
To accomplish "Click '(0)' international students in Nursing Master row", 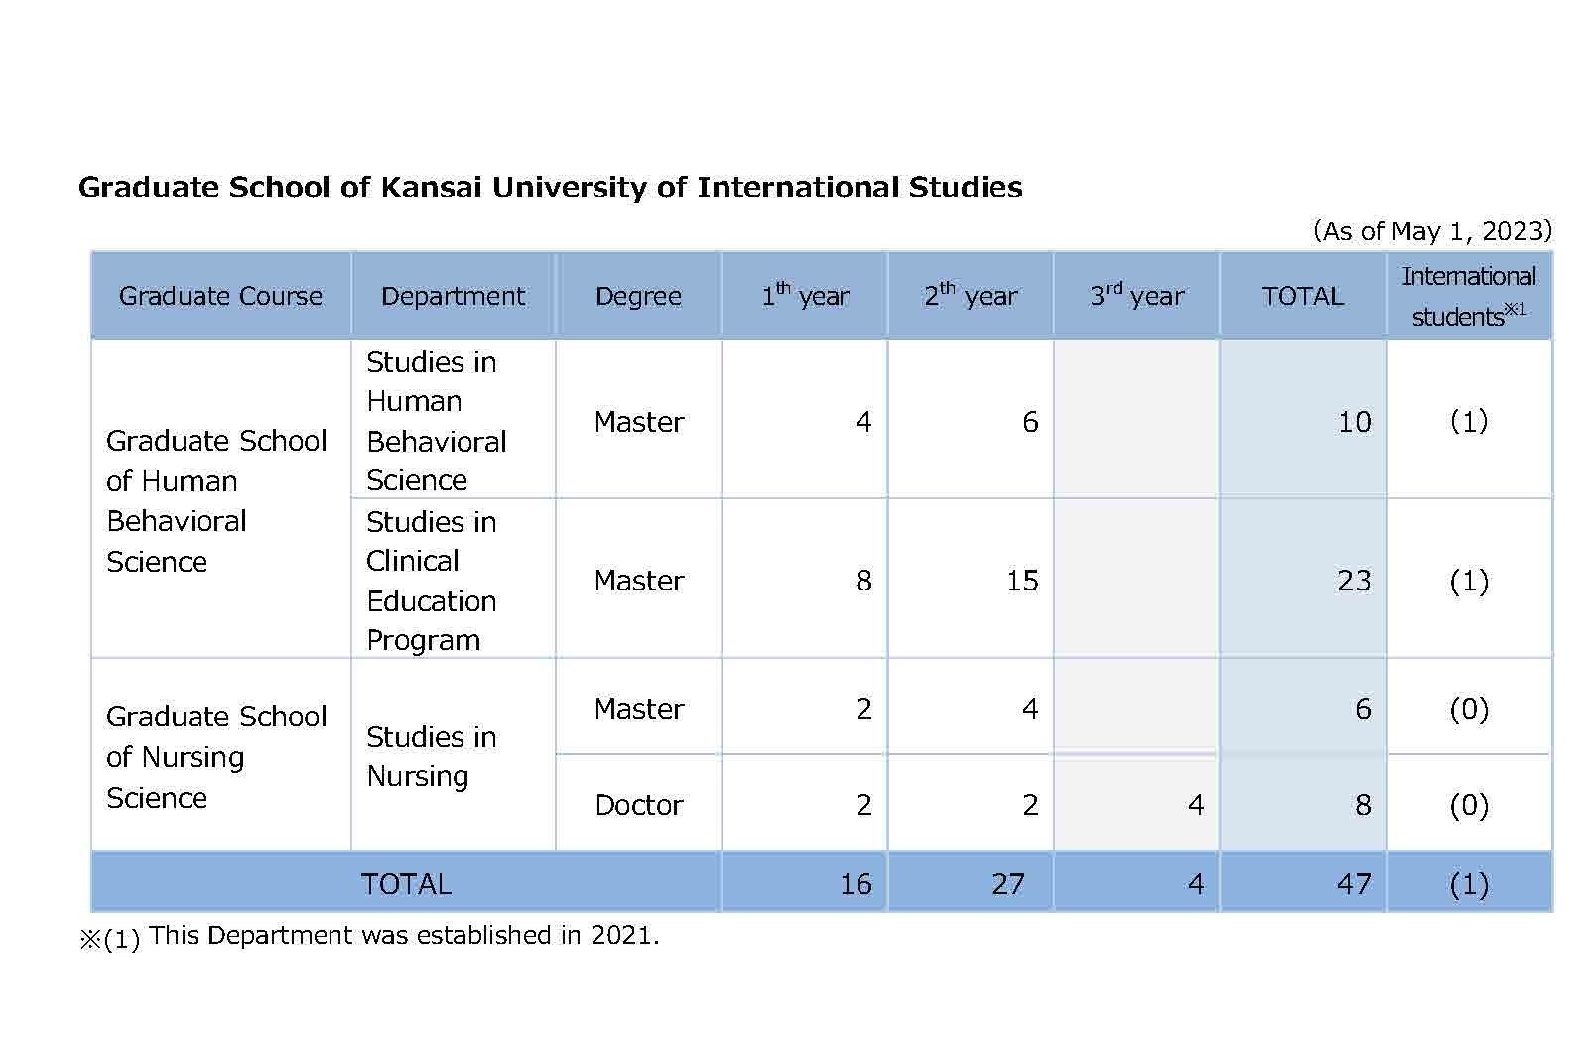I will pyautogui.click(x=1469, y=708).
